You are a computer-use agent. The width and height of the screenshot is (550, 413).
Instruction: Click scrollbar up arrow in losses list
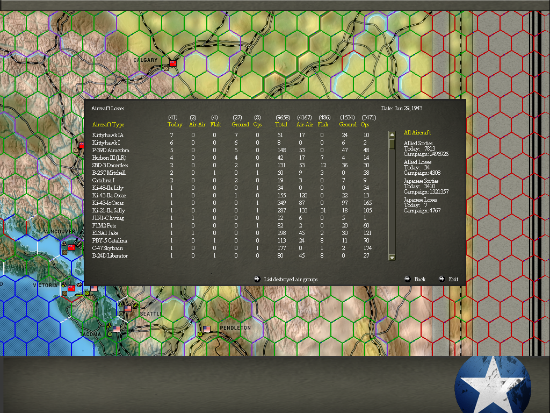click(x=392, y=135)
